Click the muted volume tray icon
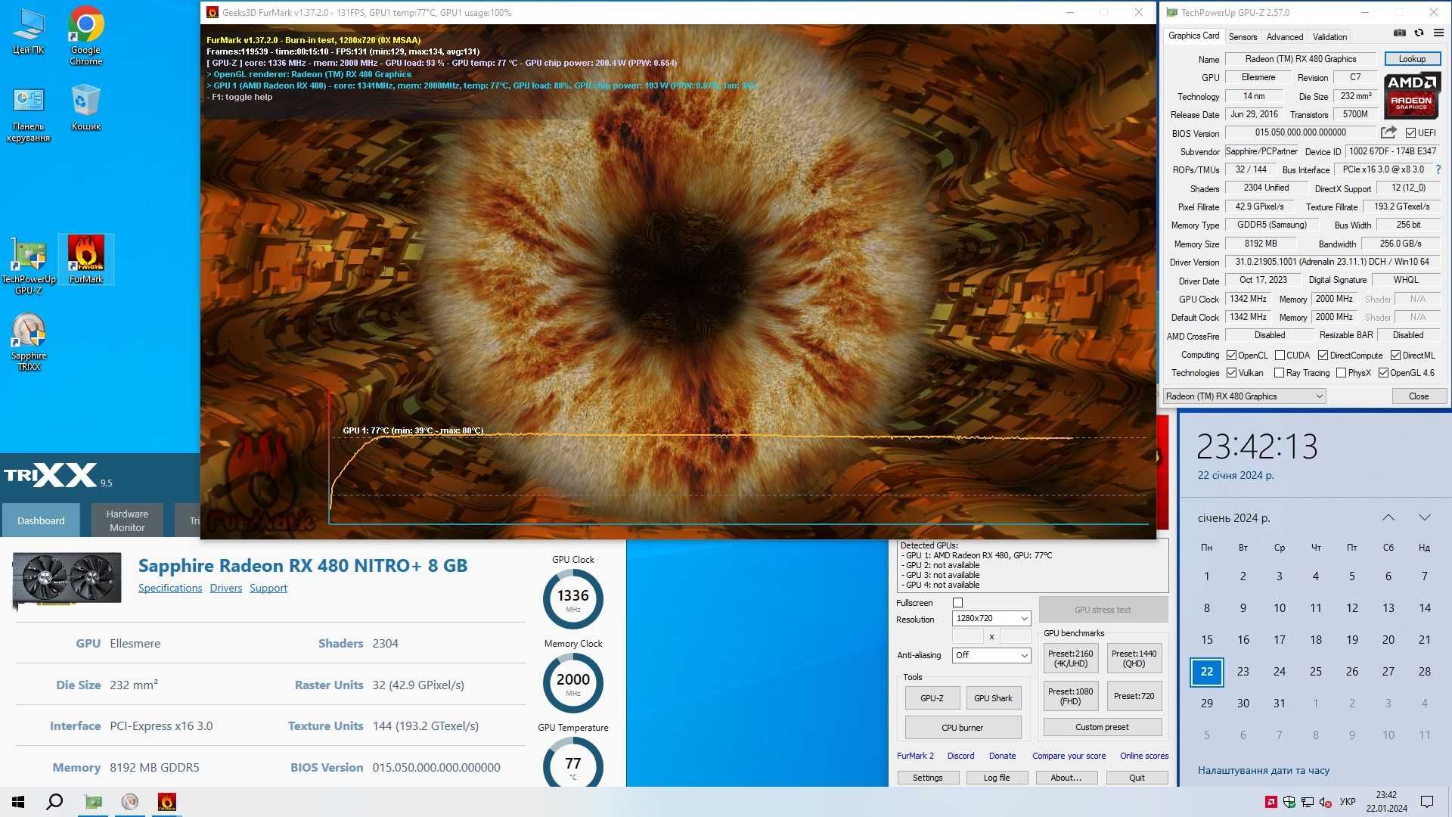The image size is (1452, 817). tap(1326, 802)
